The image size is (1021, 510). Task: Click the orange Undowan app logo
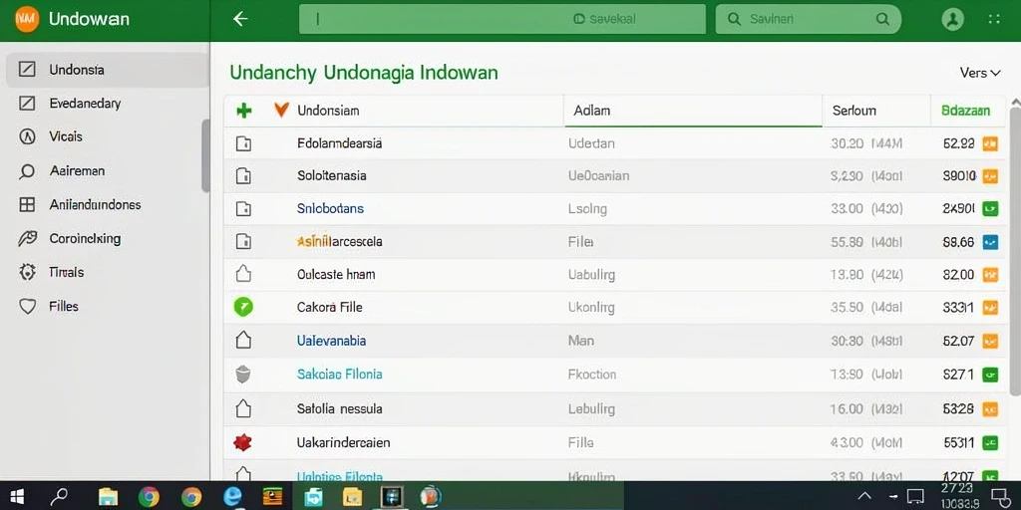pos(27,19)
